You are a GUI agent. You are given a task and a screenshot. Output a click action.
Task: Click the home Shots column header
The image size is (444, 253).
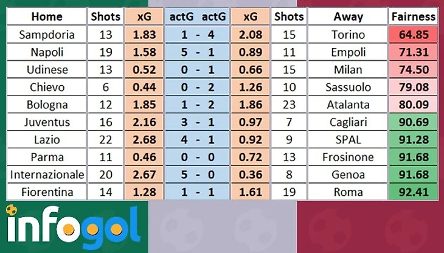[105, 17]
